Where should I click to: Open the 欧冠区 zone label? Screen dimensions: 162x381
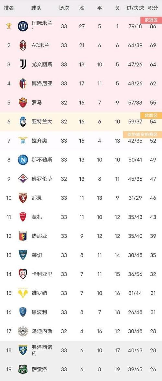pyautogui.click(x=151, y=20)
